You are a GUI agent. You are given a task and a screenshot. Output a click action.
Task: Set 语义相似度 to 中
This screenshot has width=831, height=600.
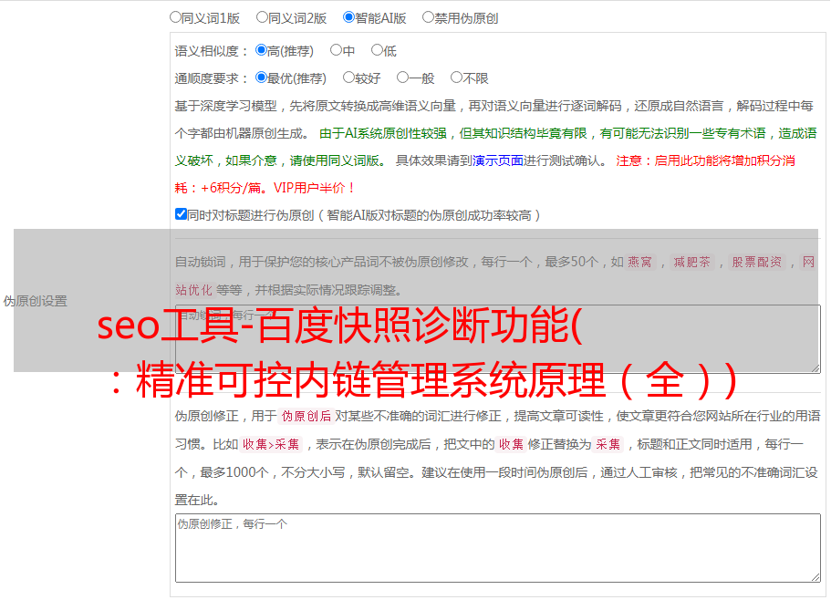coord(336,50)
